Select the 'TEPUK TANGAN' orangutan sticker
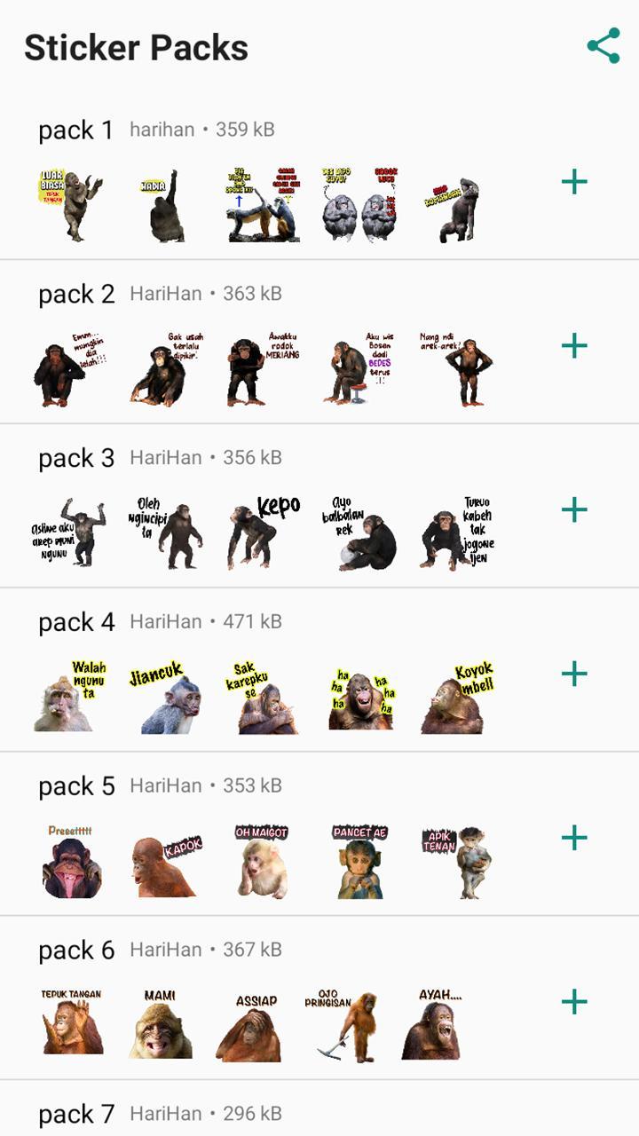639x1136 pixels. [72, 1022]
